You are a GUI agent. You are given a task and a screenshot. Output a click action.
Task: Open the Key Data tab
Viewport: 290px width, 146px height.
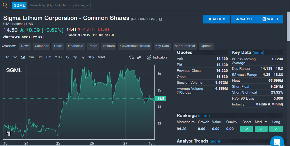point(162,46)
